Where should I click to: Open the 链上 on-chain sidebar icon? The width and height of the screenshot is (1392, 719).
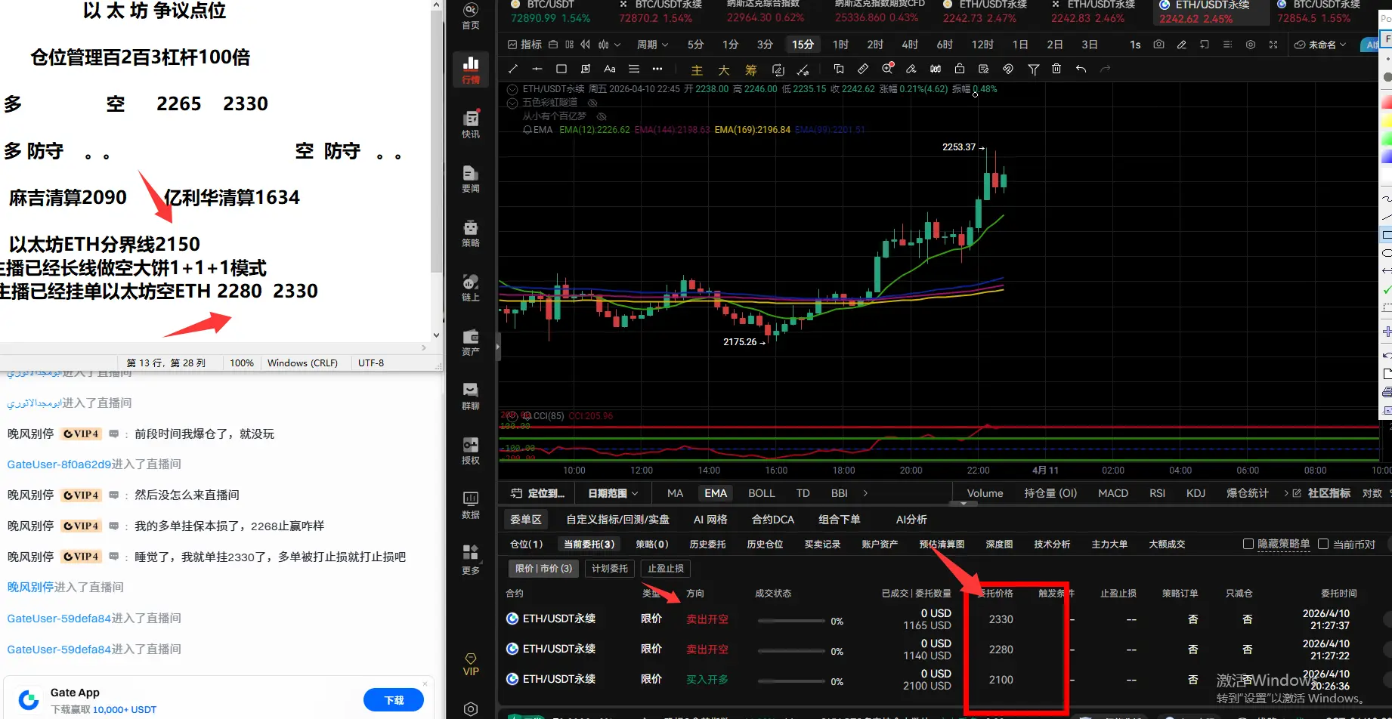471,287
